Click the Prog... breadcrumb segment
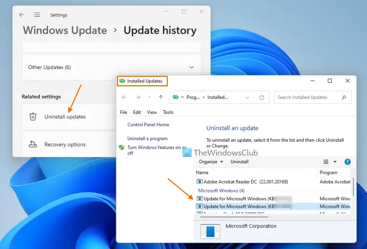367x249 pixels. [x=193, y=97]
